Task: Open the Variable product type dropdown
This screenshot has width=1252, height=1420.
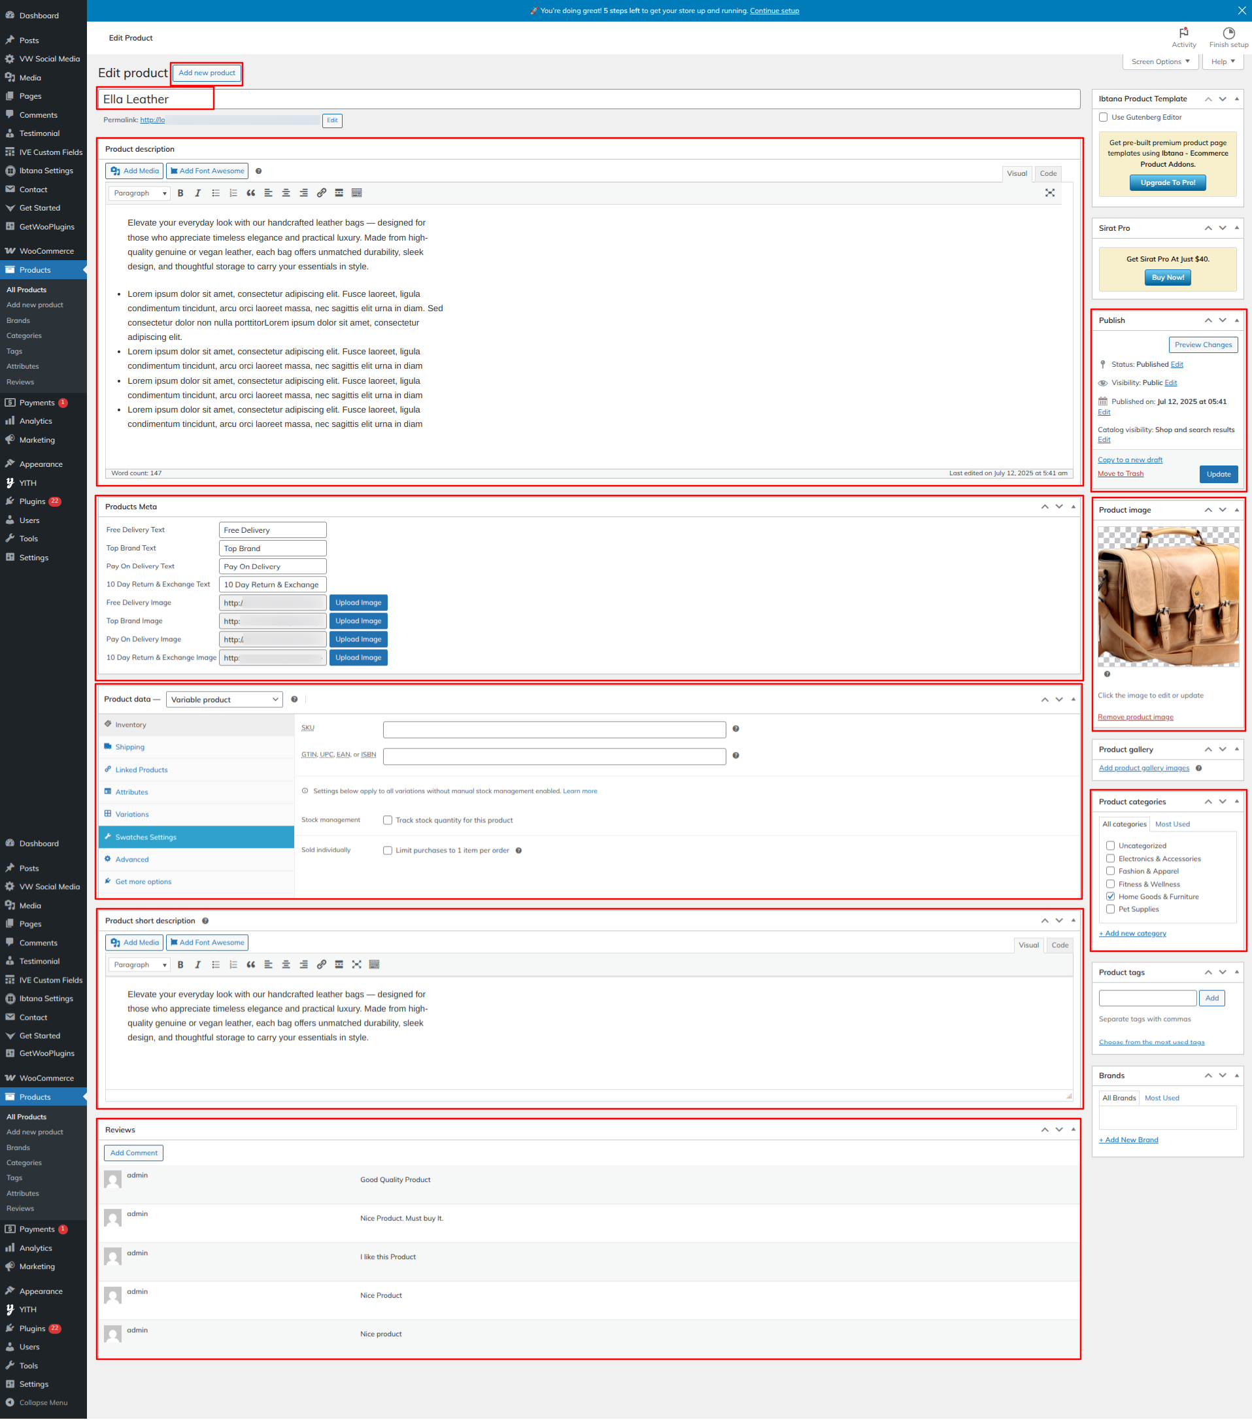Action: 224,700
